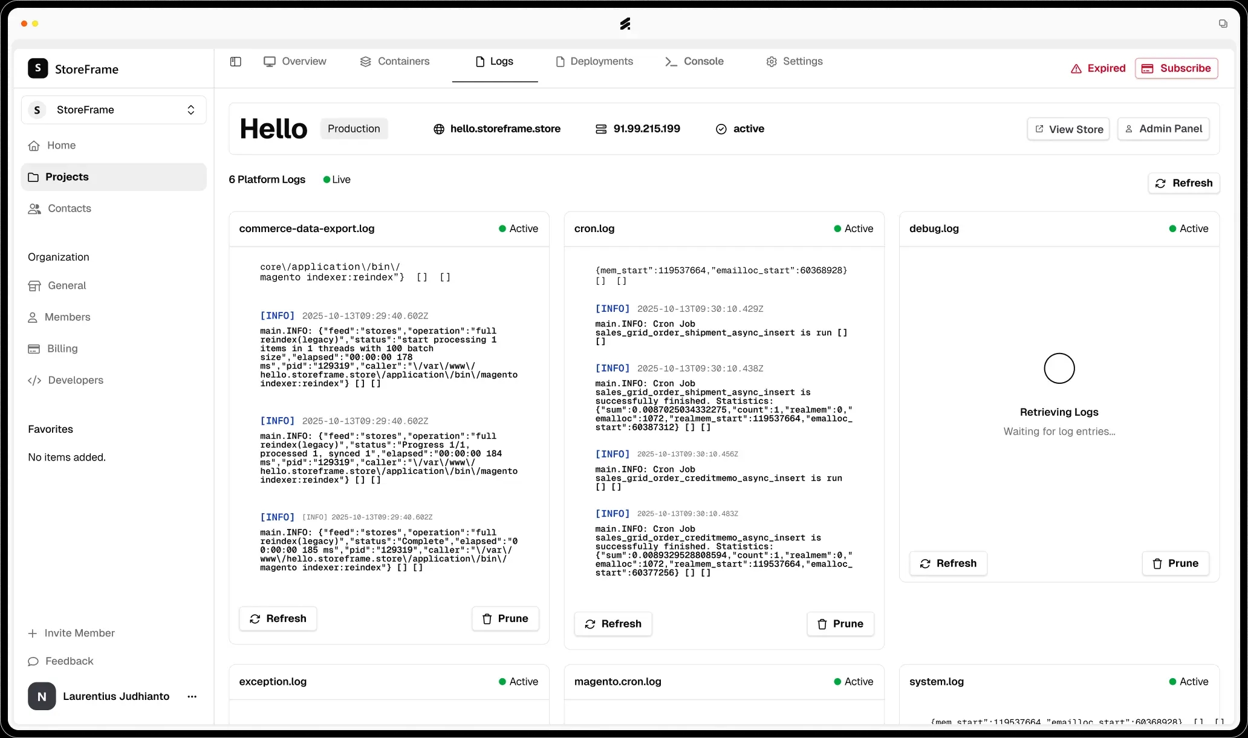Click the globe icon beside hello.storeframe.store
The image size is (1248, 738).
(439, 129)
